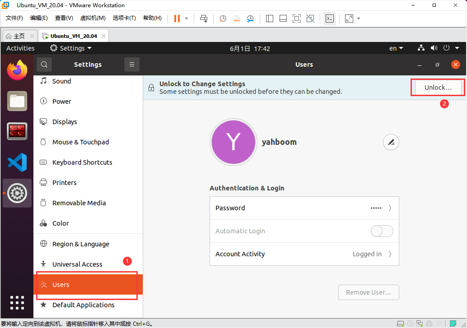Screen dimensions: 467x328
Task: Select Keyboard Shortcuts in the sidebar
Action: 88,162
